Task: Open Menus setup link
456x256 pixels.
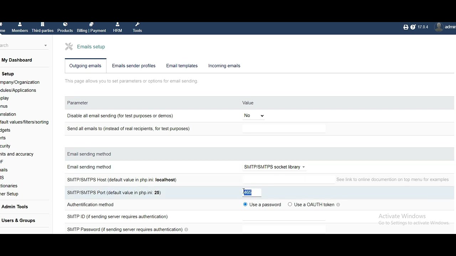Action: point(4,106)
